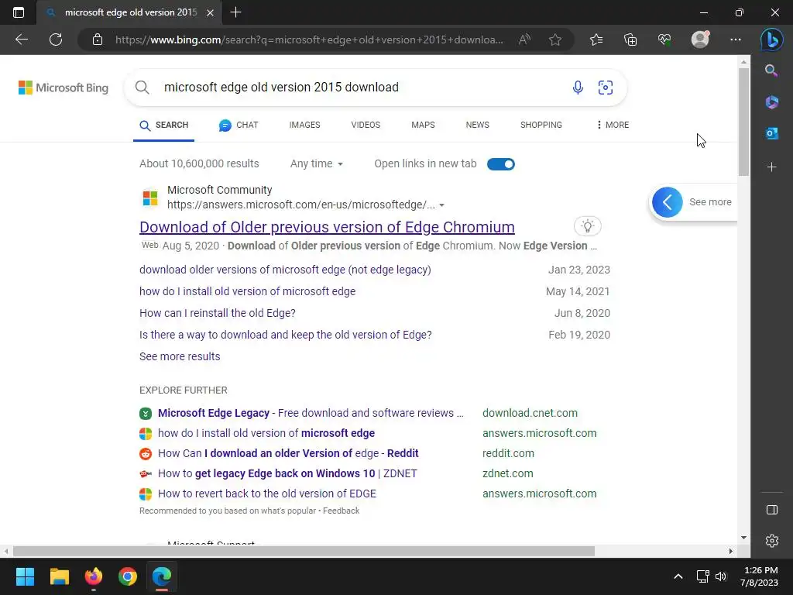Screen dimensions: 793x595
Task: Refresh the Bing results page
Action: tap(56, 40)
